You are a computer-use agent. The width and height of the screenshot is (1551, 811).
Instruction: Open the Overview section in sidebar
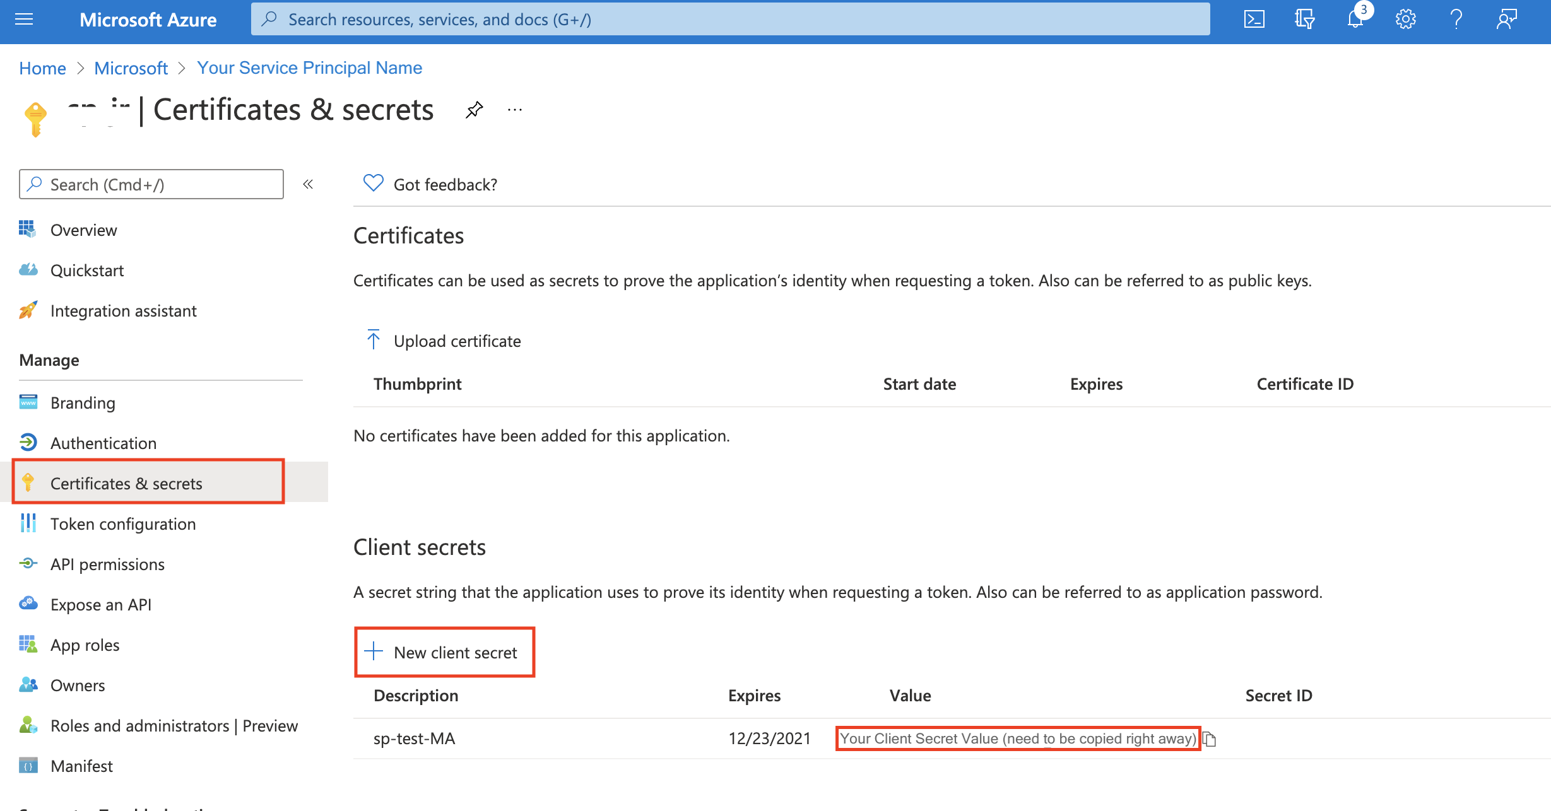point(83,230)
